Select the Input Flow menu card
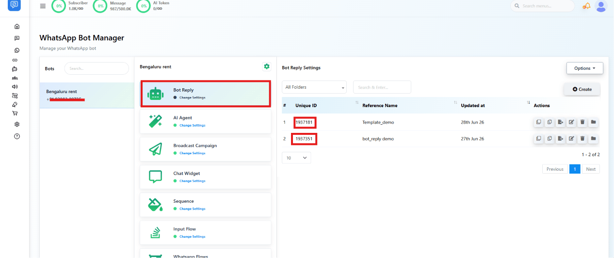614x258 pixels. coord(205,232)
